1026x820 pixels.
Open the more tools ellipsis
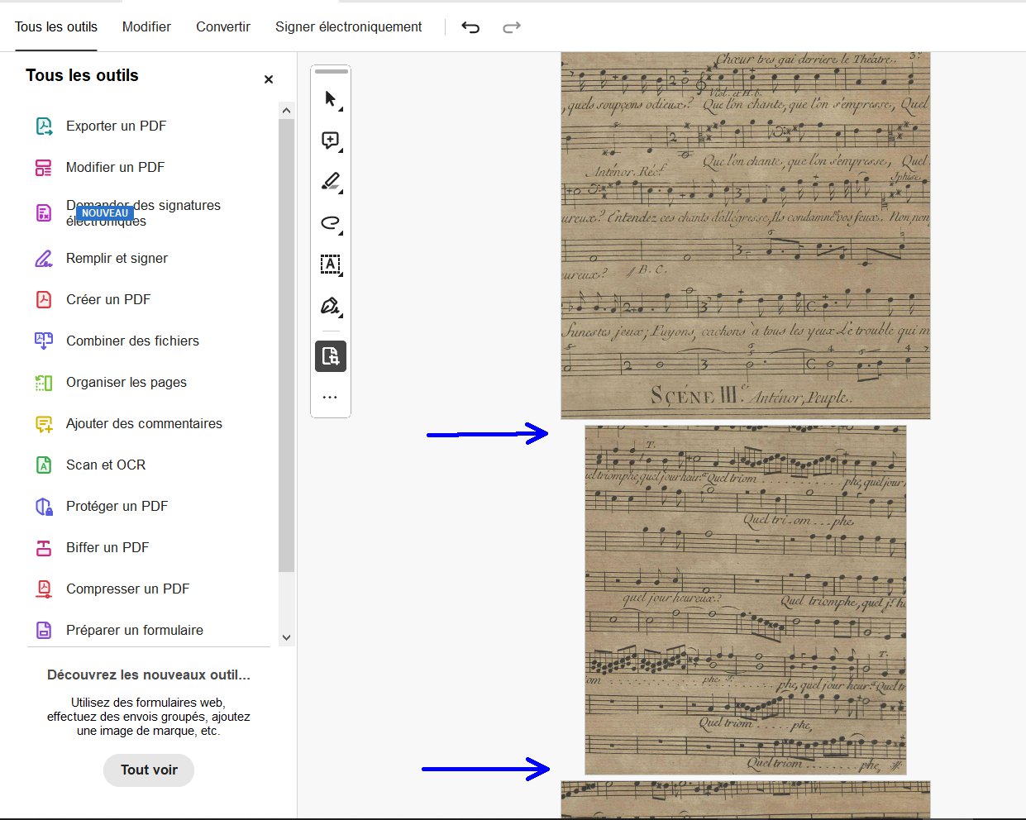click(x=331, y=398)
